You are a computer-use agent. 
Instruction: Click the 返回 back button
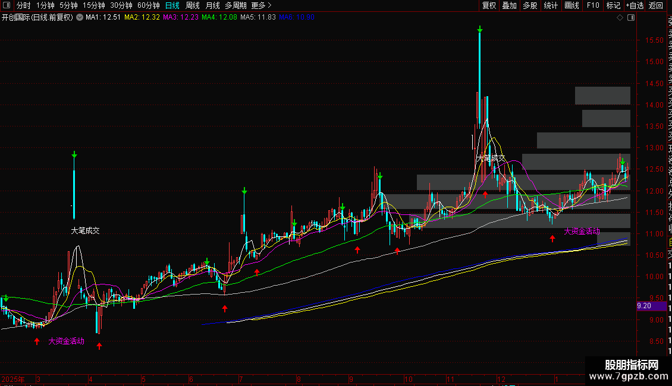656,5
